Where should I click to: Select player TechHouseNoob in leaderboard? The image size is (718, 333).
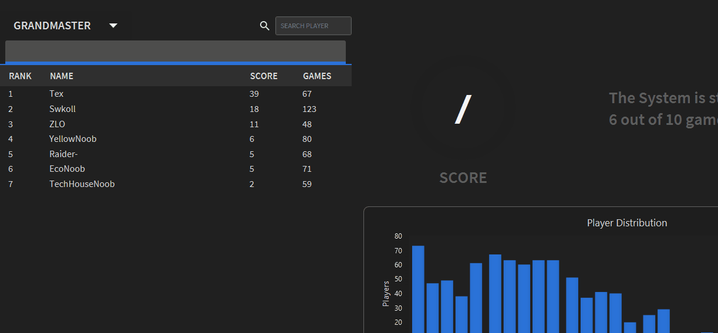tap(82, 184)
